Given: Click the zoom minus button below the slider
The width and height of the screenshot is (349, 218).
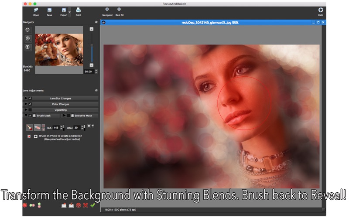Looking at the screenshot, I should [92, 65].
